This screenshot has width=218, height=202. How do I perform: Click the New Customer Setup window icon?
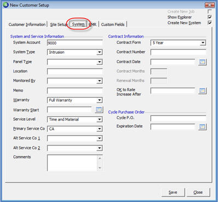(x=6, y=5)
